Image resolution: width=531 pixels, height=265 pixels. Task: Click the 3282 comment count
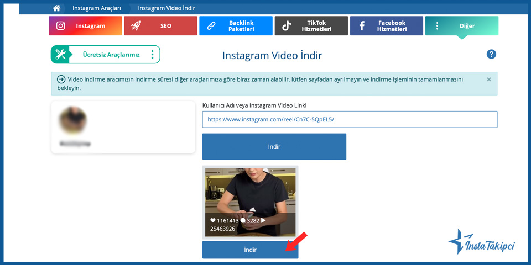coord(253,221)
